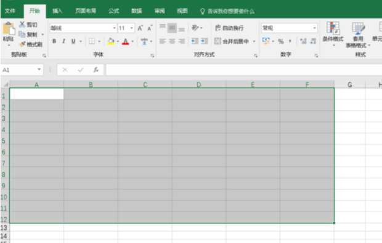The image size is (382, 243).
Task: Align text to bottom
Action: click(182, 29)
